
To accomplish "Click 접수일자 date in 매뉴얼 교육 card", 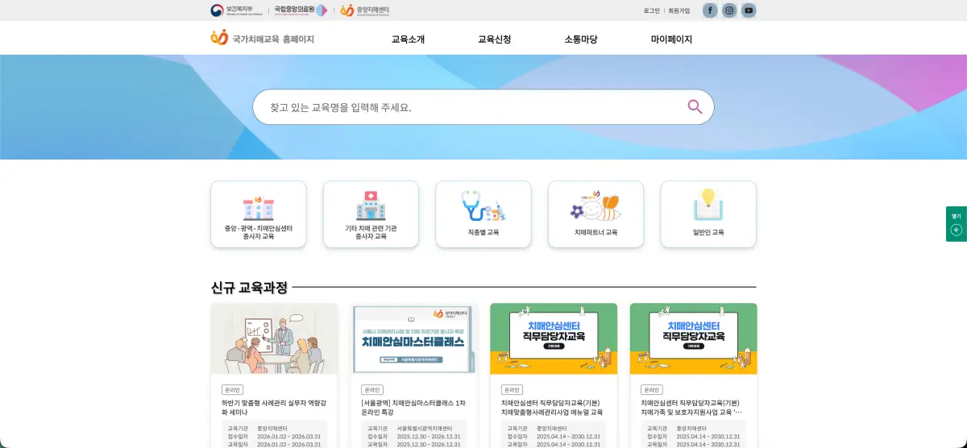I will pos(568,436).
